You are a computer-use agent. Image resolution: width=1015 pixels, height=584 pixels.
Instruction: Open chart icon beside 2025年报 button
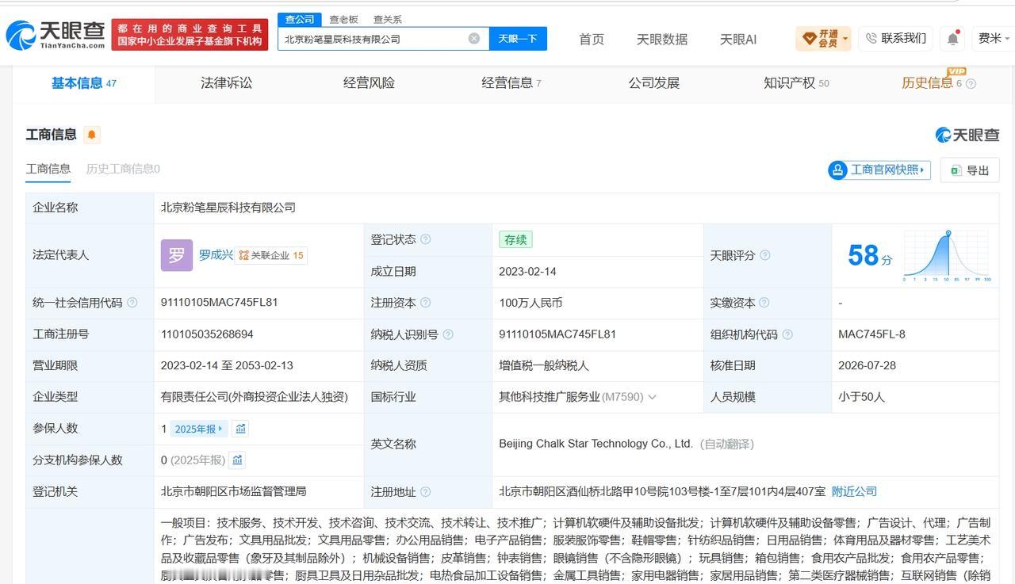[241, 429]
